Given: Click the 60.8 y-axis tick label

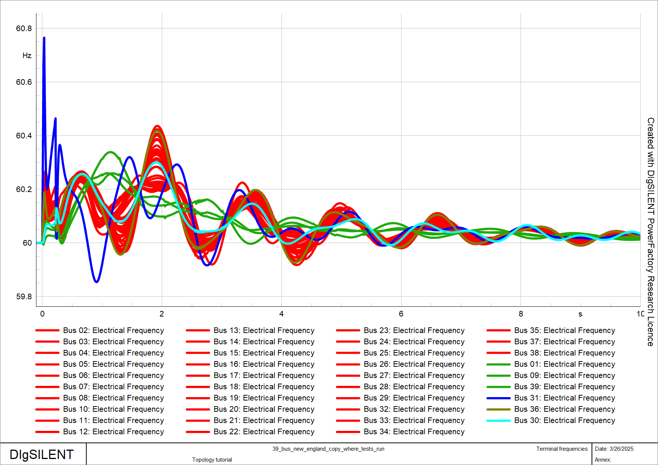Looking at the screenshot, I should [x=24, y=28].
